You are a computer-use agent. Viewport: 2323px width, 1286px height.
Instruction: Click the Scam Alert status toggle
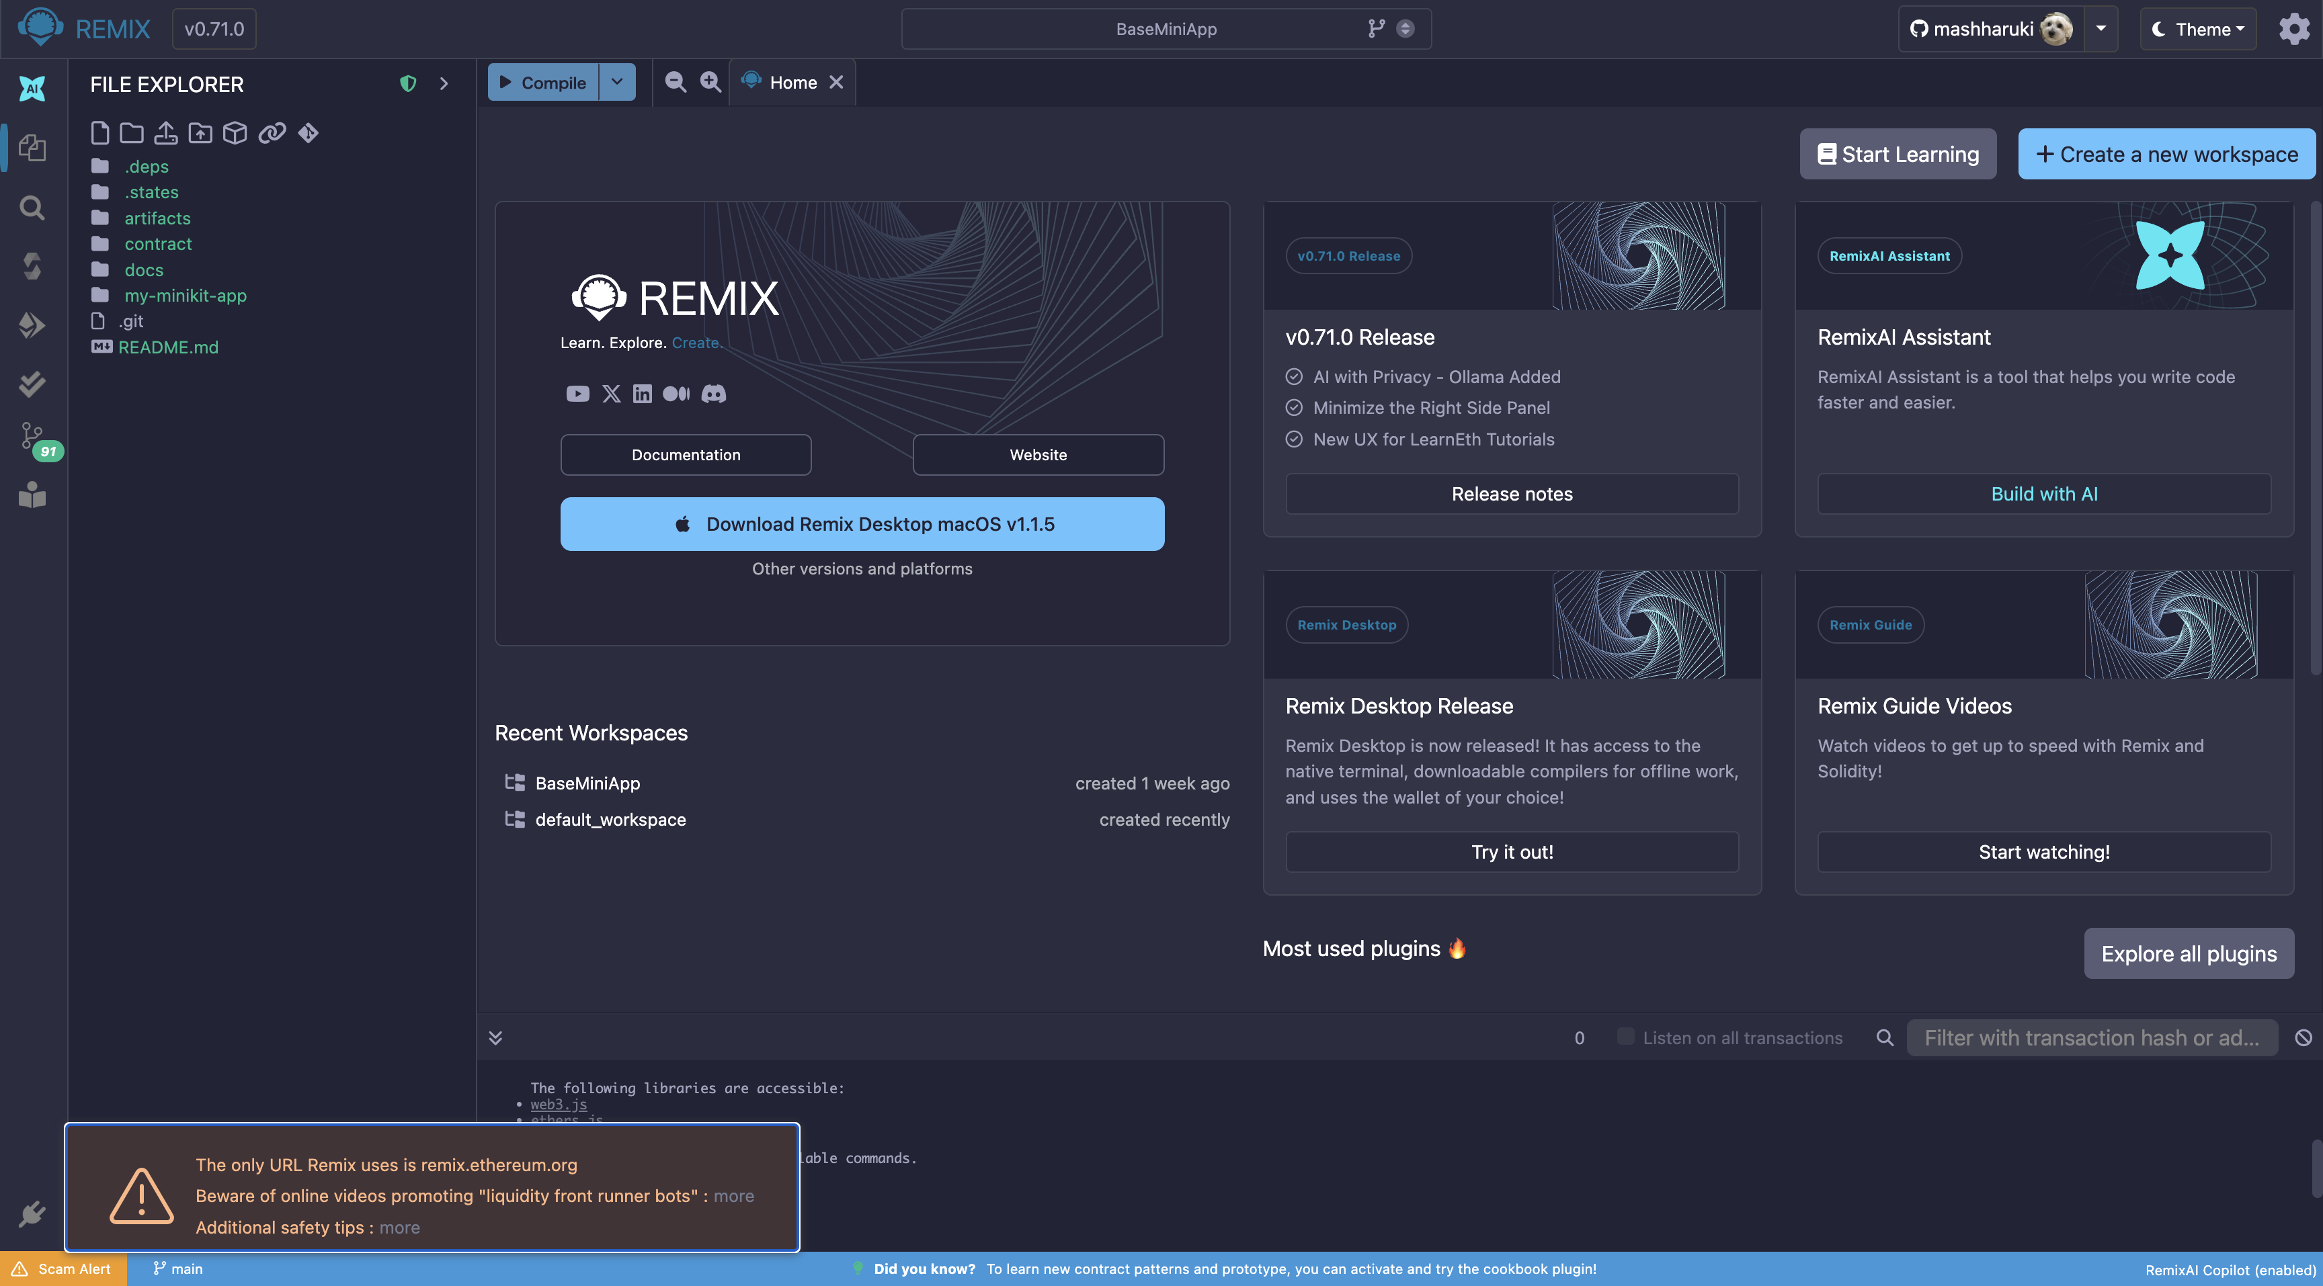[63, 1268]
